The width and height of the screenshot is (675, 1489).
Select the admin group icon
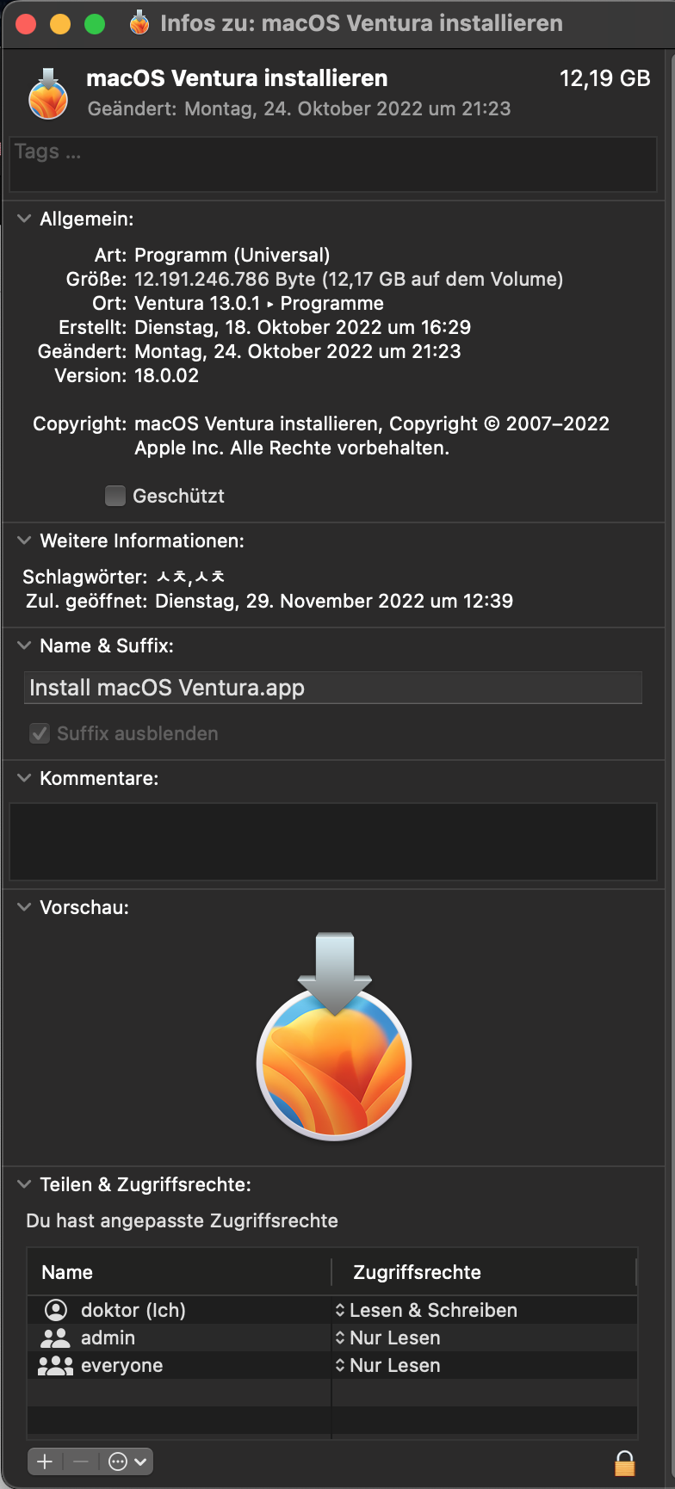point(56,1338)
